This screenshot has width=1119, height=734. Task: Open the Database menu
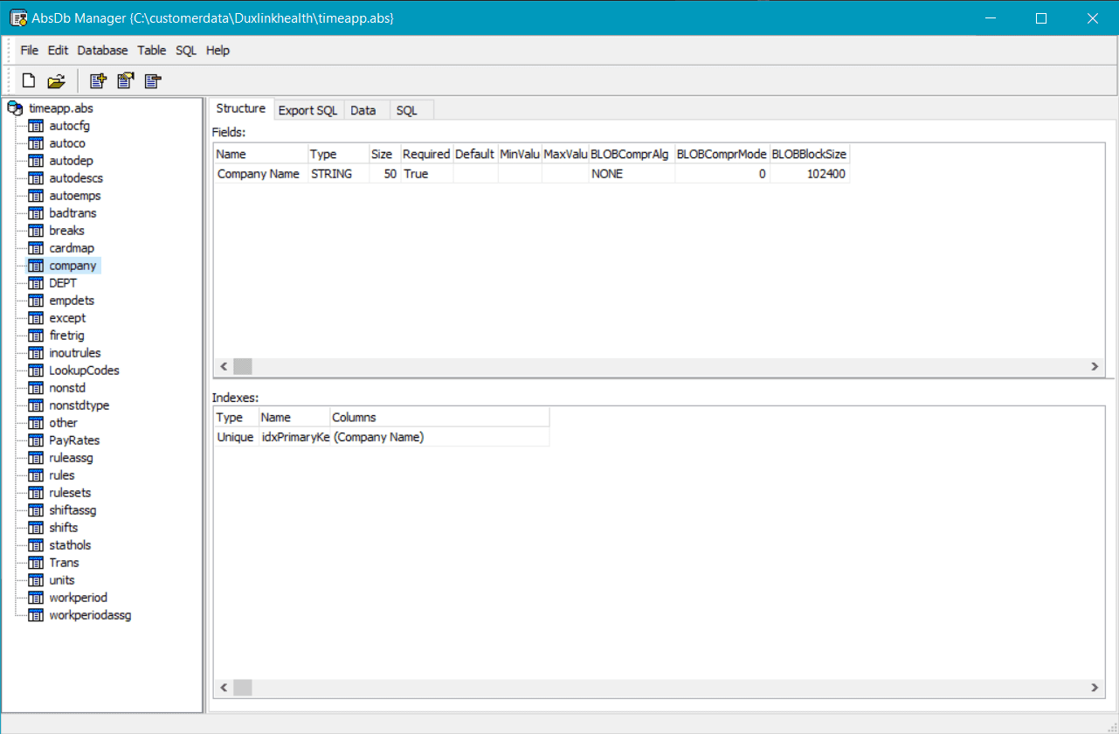(x=102, y=51)
